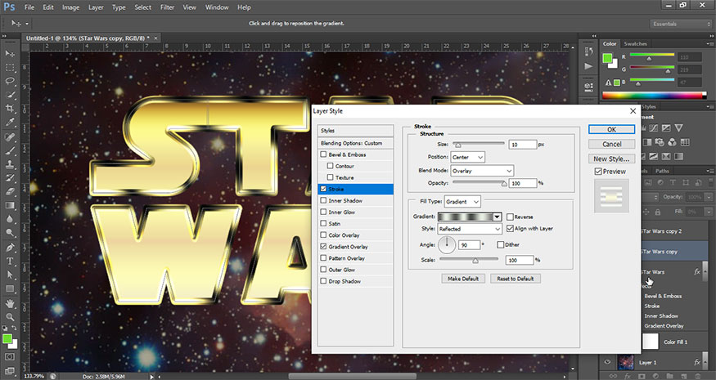Viewport: 716px width, 380px height.
Task: Select the Rectangle shape tool
Action: [x=10, y=288]
